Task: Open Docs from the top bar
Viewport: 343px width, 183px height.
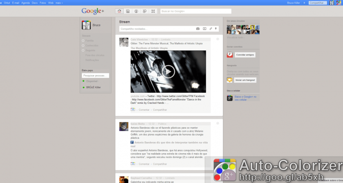Action: click(x=35, y=3)
